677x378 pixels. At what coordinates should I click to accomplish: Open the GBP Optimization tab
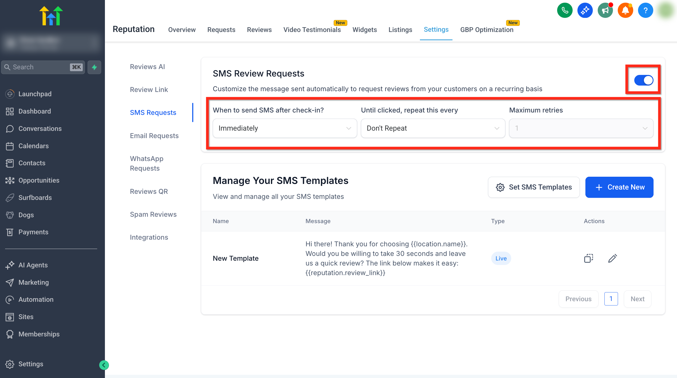(x=487, y=30)
